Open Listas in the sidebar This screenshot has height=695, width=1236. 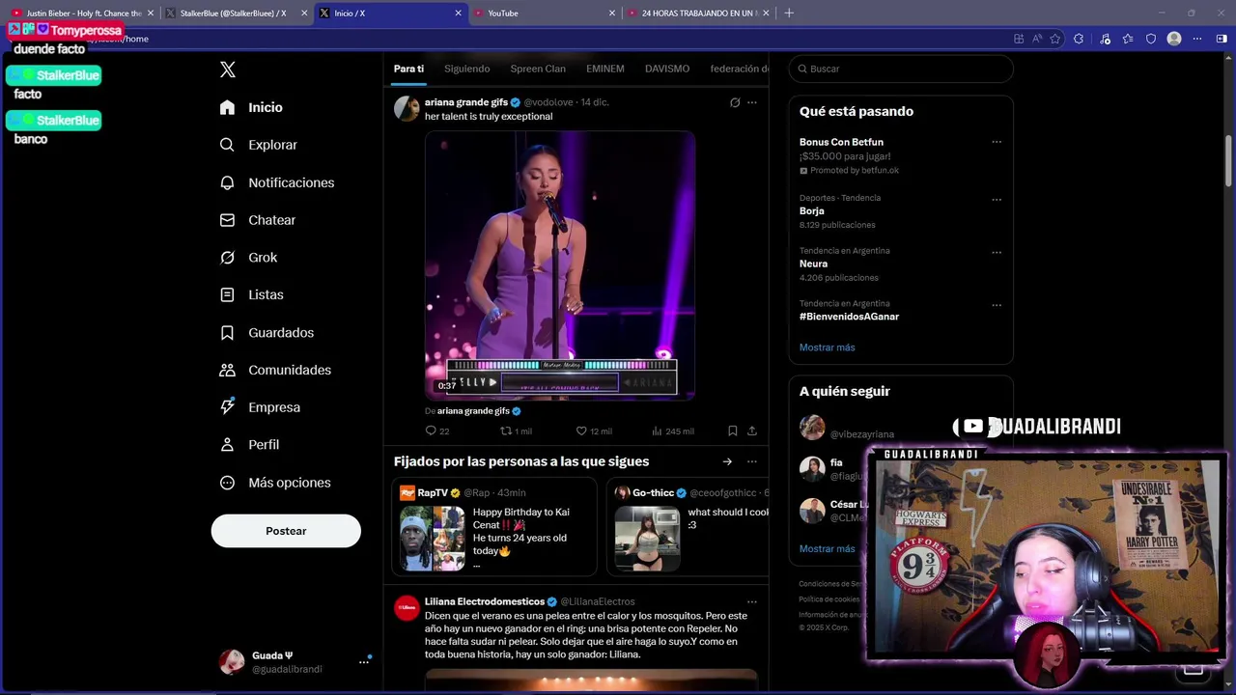251,294
